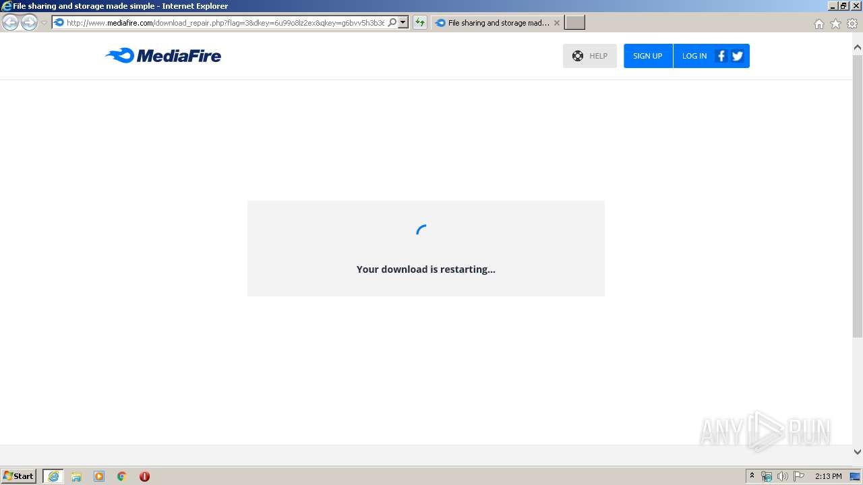Click the scrollbar up arrow
Image resolution: width=863 pixels, height=485 pixels.
click(858, 48)
